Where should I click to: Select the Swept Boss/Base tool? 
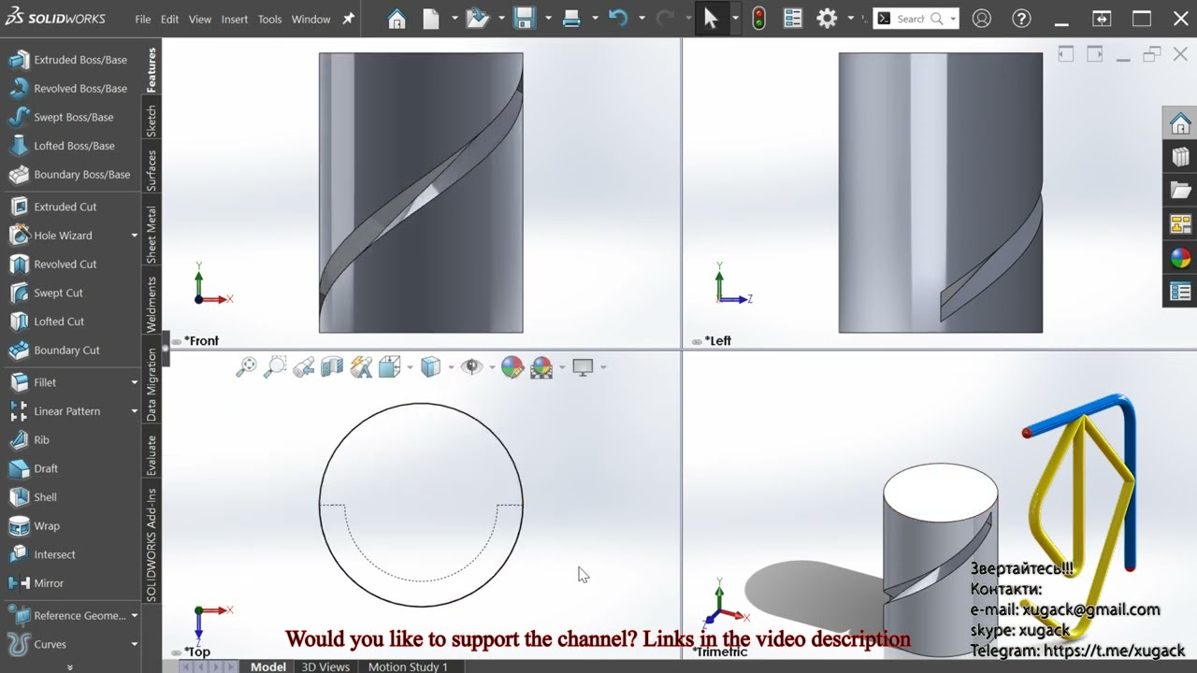click(62, 117)
